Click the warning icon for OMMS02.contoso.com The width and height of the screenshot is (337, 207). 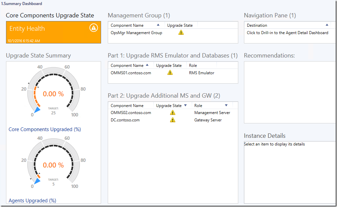[x=173, y=112]
